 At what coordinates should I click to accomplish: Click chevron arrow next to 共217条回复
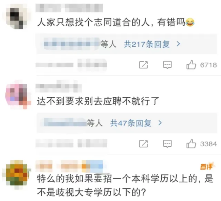coord(179,44)
